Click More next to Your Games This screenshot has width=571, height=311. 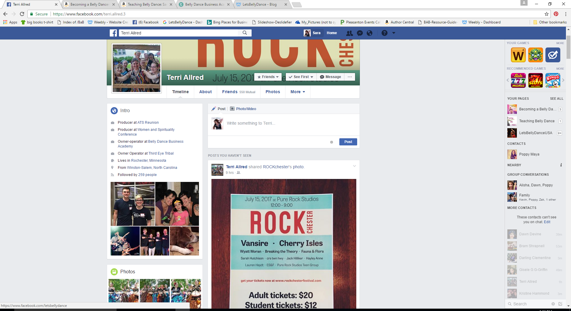(x=560, y=43)
